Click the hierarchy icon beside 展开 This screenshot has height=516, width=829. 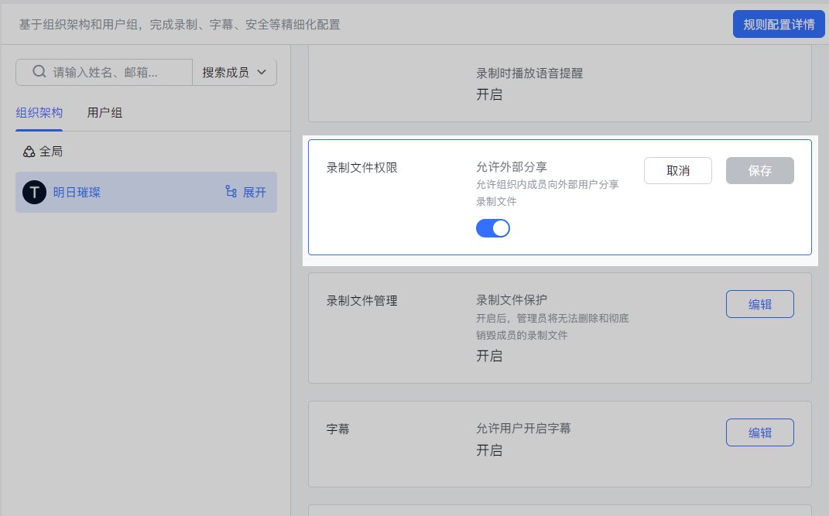(231, 192)
